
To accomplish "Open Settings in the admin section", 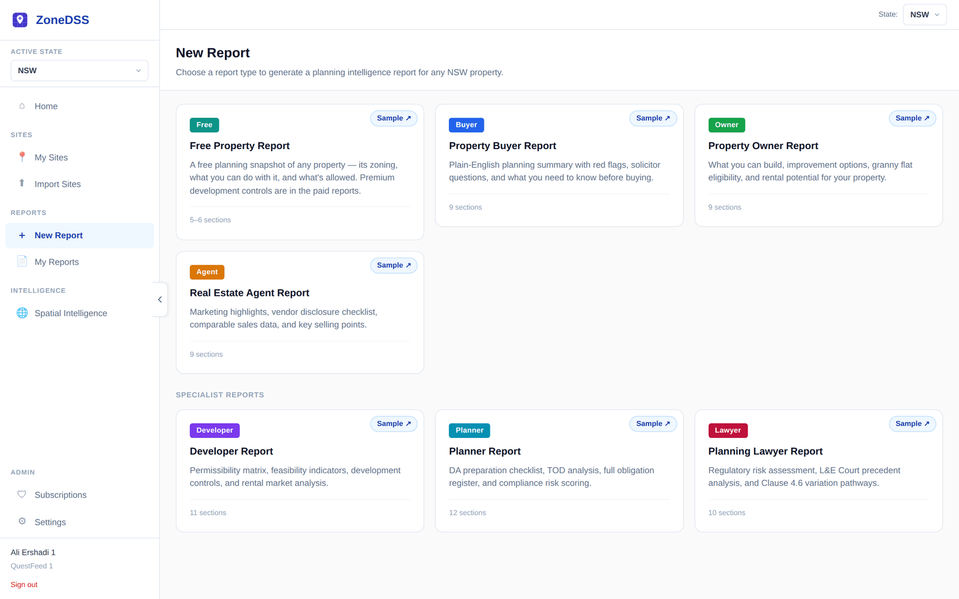I will 79,522.
